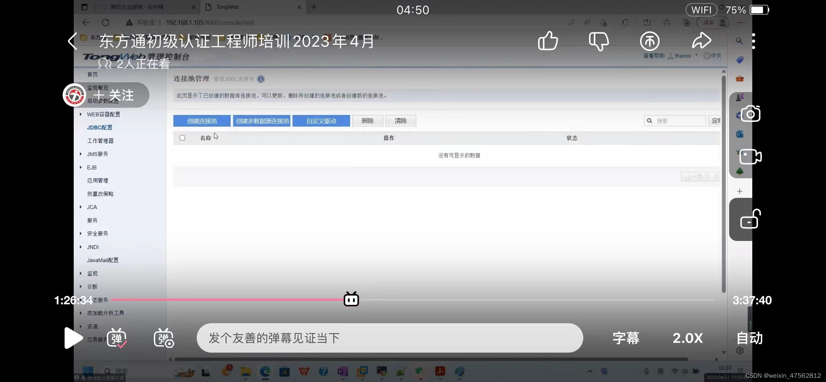Switch to the TongWeb browser tab
The image size is (826, 382).
(227, 7)
